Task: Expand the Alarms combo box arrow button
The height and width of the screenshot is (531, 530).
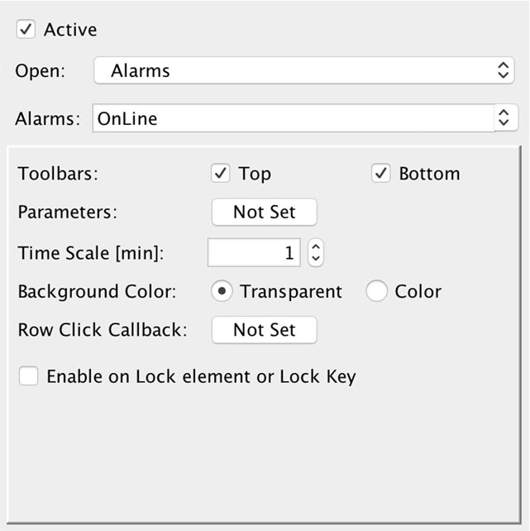Action: coord(504,117)
